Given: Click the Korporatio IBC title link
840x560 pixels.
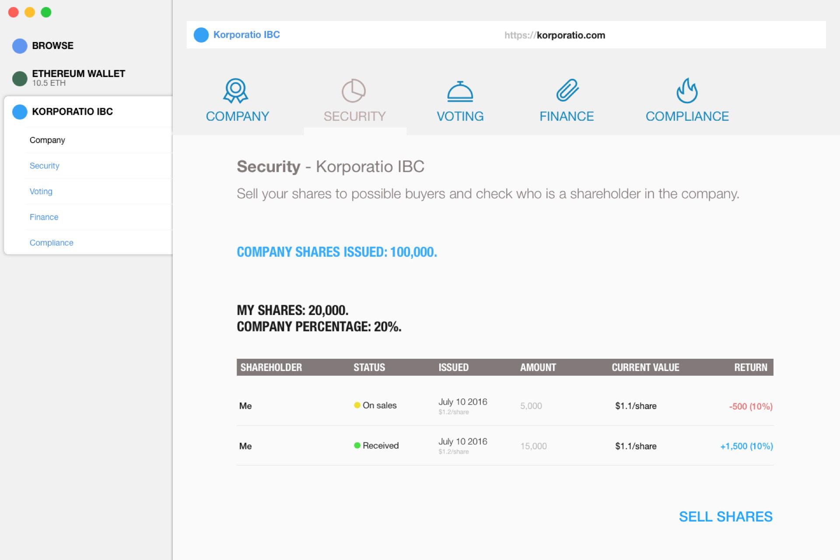Looking at the screenshot, I should 246,35.
